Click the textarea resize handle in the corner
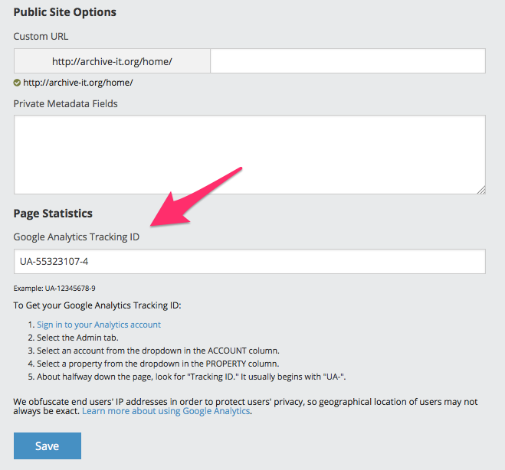 [481, 189]
